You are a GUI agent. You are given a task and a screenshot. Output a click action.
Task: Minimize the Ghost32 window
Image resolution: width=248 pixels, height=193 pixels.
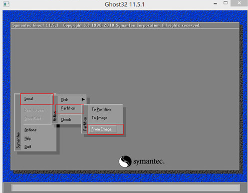point(215,4)
